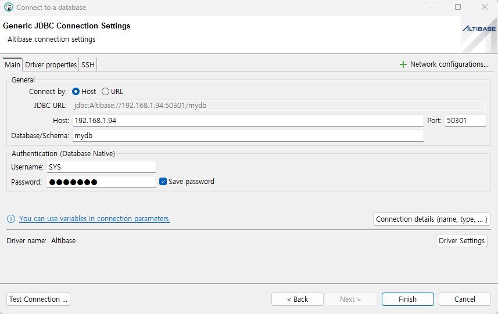The width and height of the screenshot is (498, 314).
Task: Follow the variables in connection parameters link
Action: point(94,219)
